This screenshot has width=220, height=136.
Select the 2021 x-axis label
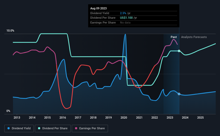(139, 118)
